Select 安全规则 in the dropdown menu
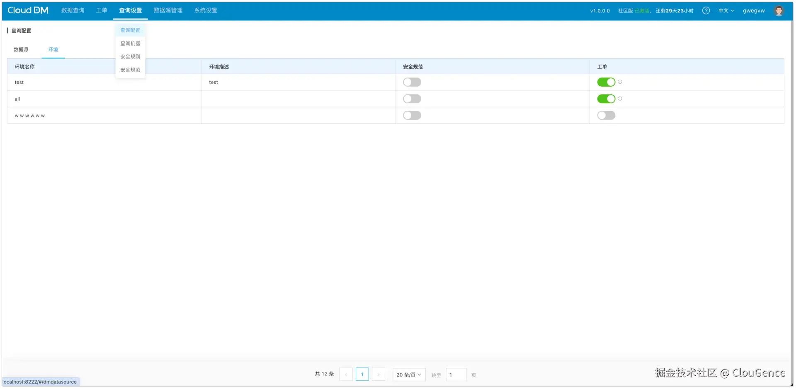Image resolution: width=796 pixels, height=389 pixels. (130, 57)
